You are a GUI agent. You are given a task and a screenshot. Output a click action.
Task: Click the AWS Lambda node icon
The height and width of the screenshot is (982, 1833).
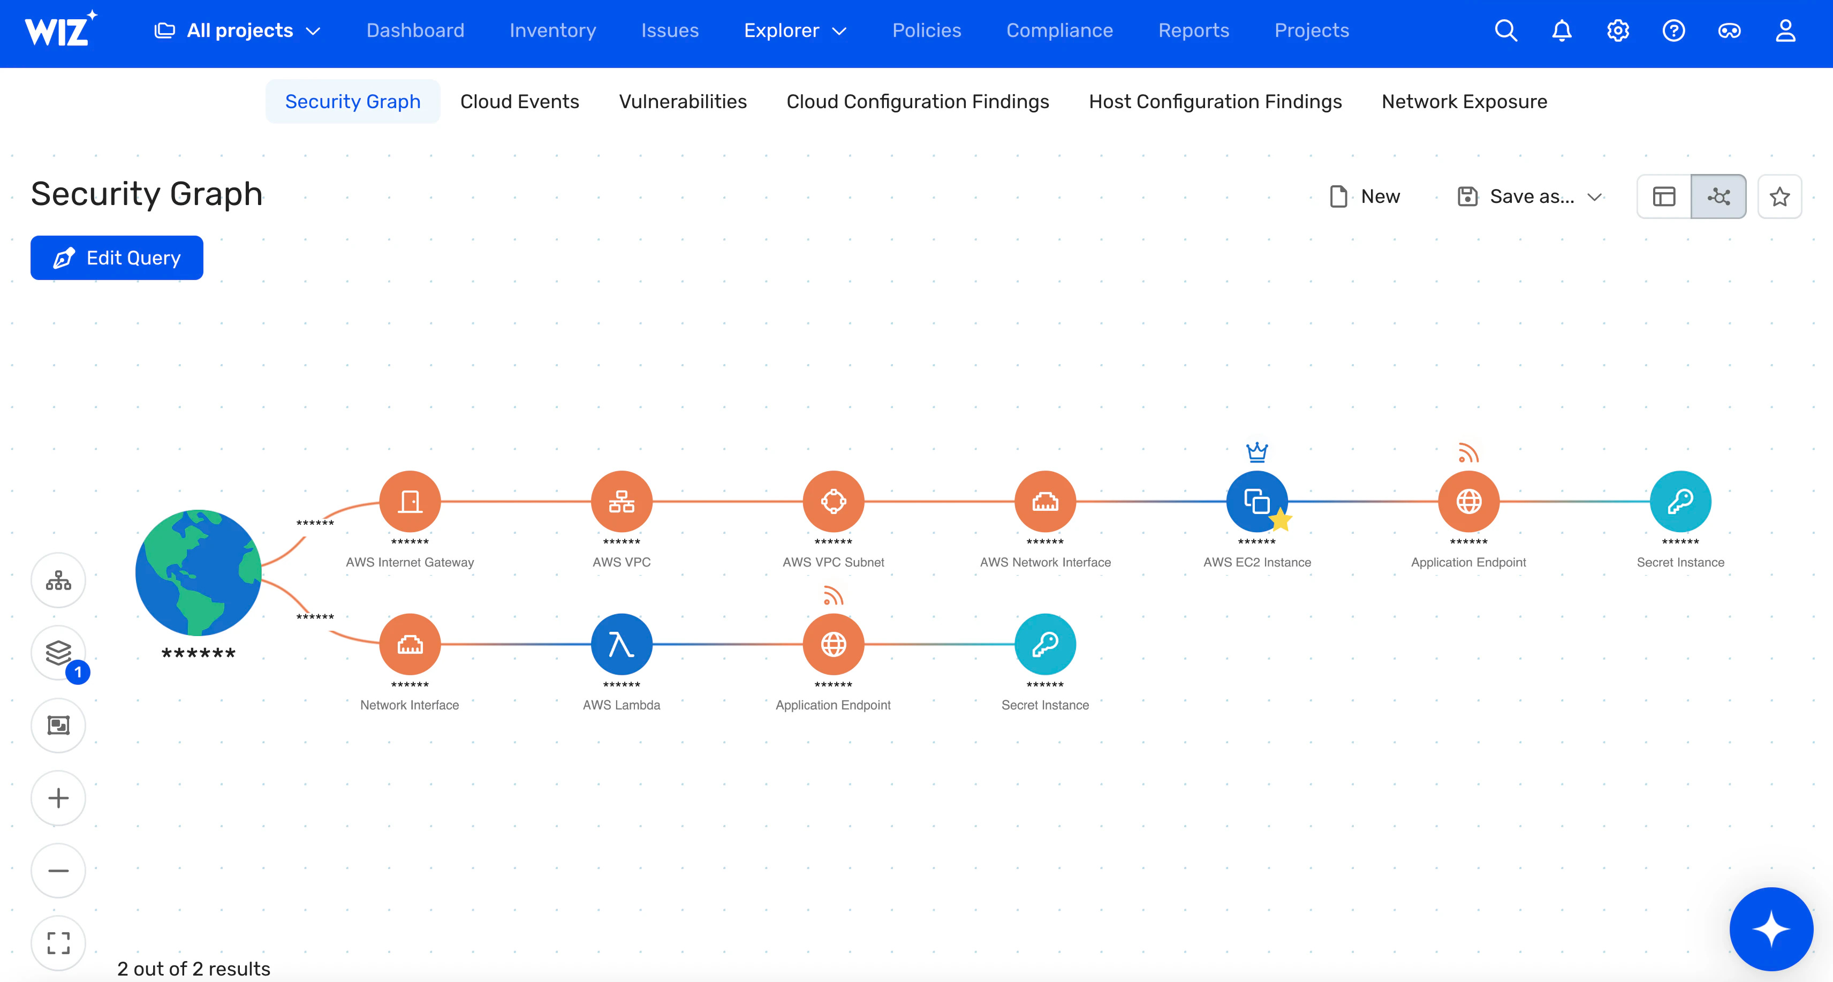click(621, 644)
